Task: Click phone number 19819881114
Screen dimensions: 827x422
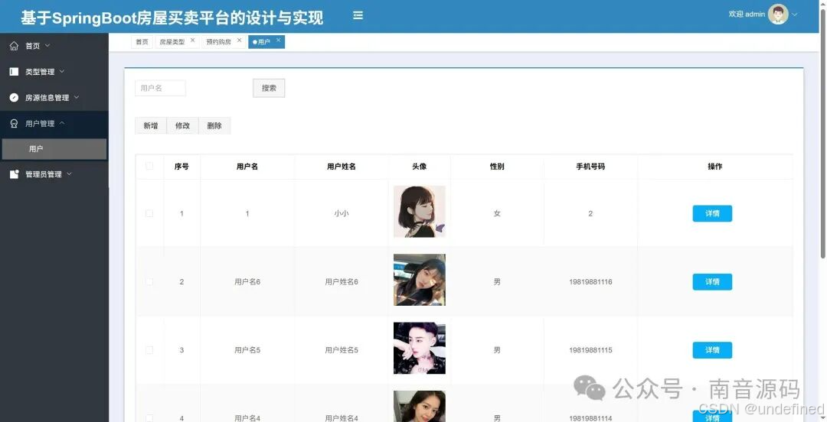Action: pos(590,418)
